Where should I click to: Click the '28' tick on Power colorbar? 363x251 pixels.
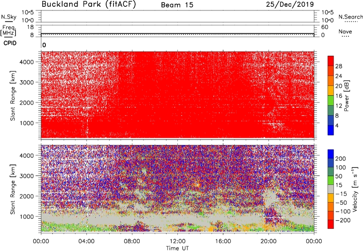(338, 66)
